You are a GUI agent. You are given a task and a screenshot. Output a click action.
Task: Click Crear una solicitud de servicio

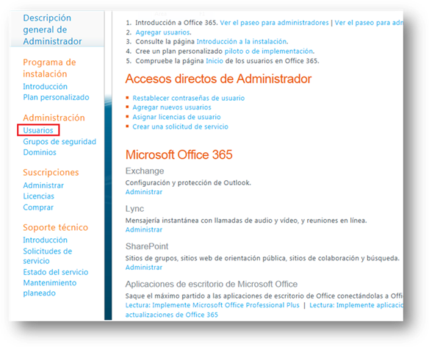180,126
